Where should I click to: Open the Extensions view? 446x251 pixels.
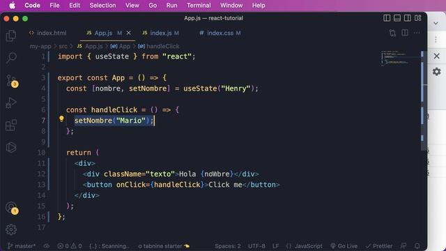point(11,125)
